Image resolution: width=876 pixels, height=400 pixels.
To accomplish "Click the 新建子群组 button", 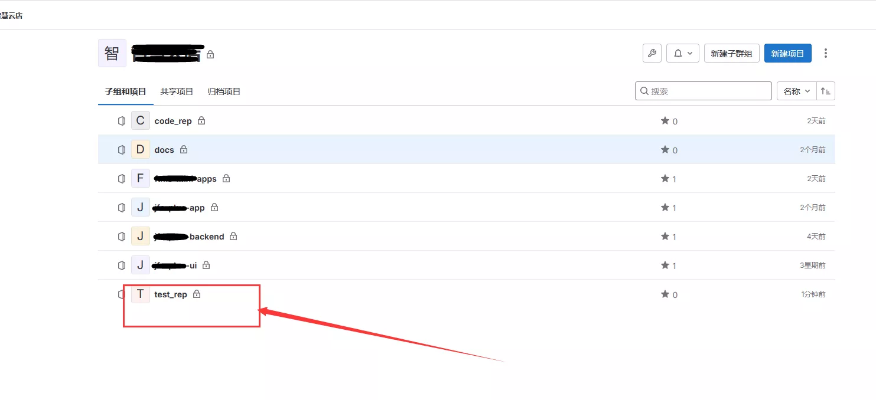I will 731,53.
